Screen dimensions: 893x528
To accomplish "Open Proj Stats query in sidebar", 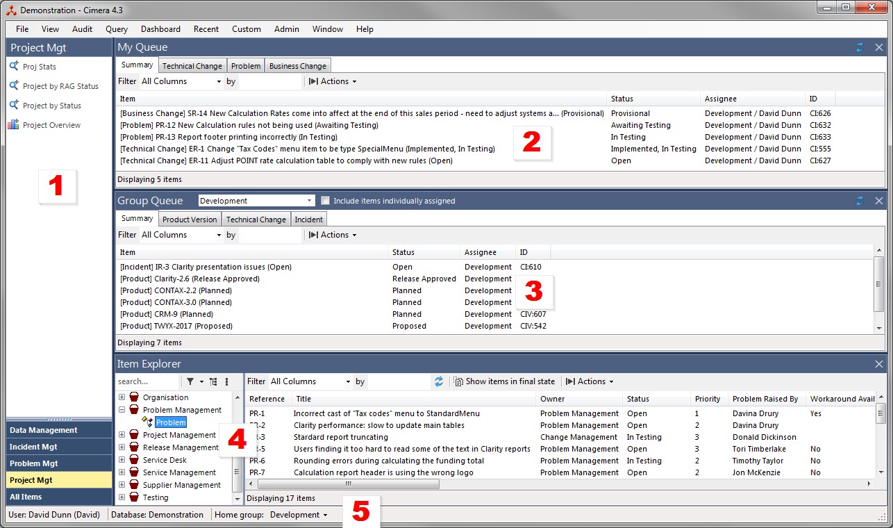I will click(x=40, y=67).
